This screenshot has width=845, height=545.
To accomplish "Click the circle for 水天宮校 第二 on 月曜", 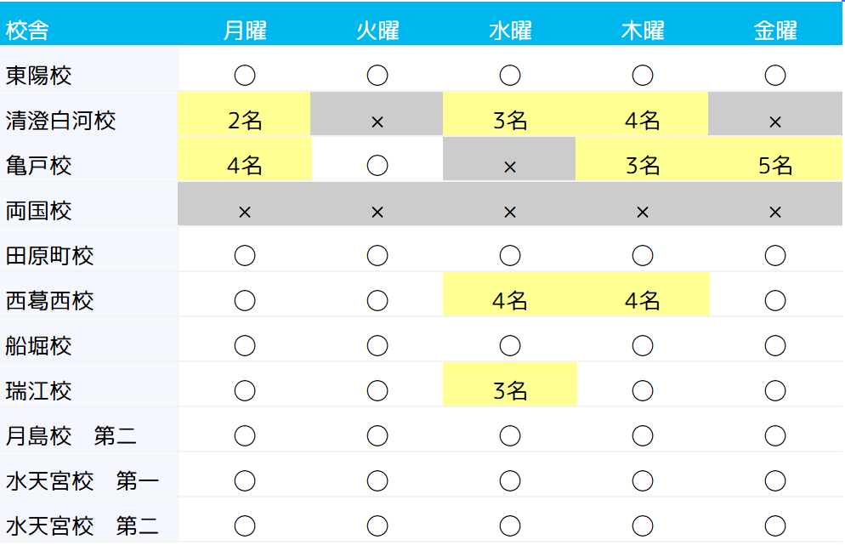I will [245, 526].
